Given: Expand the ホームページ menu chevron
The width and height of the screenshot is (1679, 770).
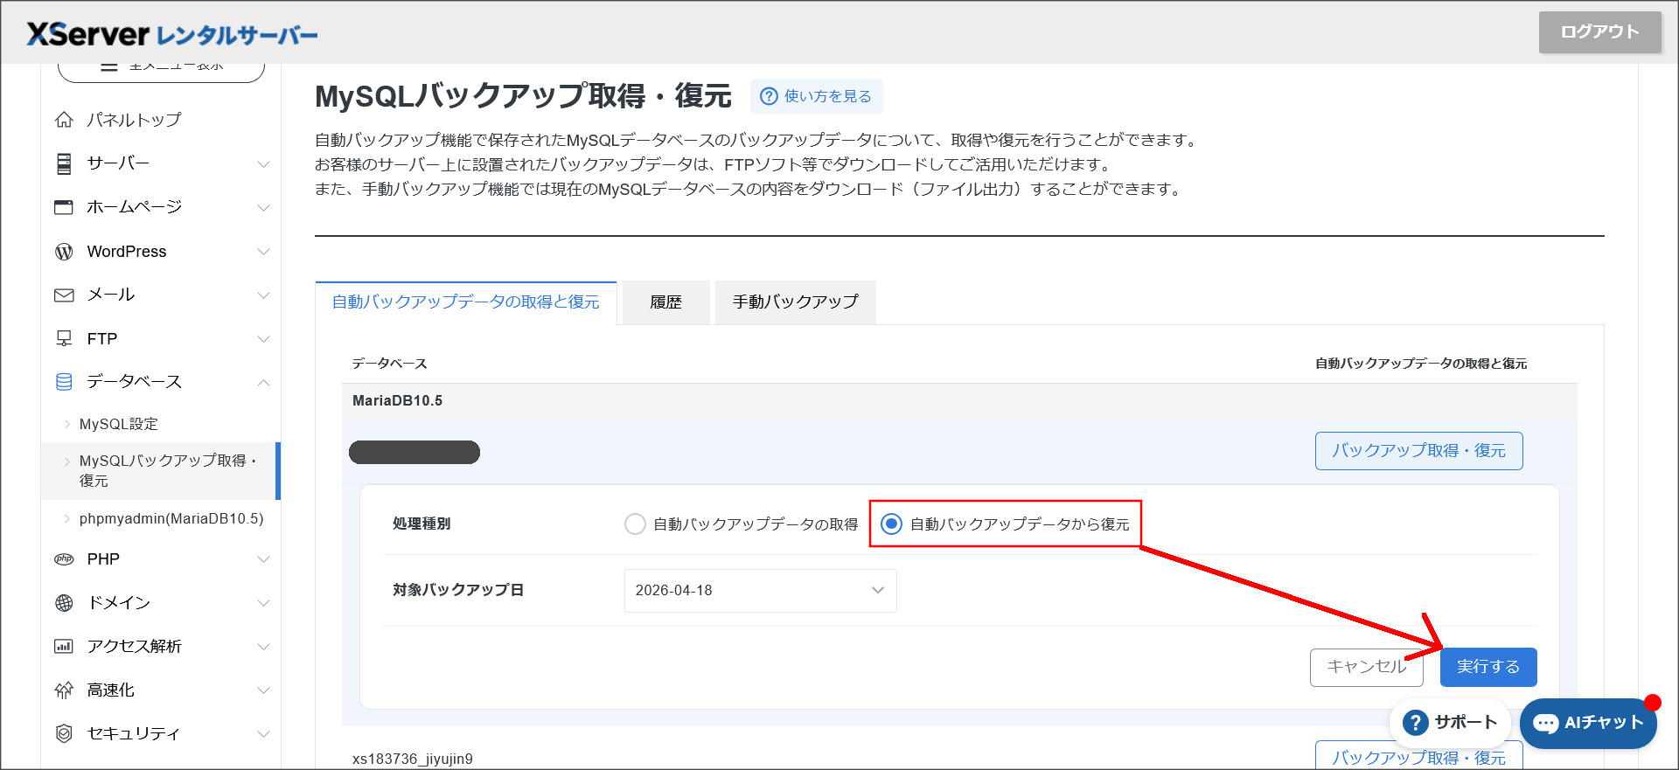Looking at the screenshot, I should pyautogui.click(x=263, y=208).
